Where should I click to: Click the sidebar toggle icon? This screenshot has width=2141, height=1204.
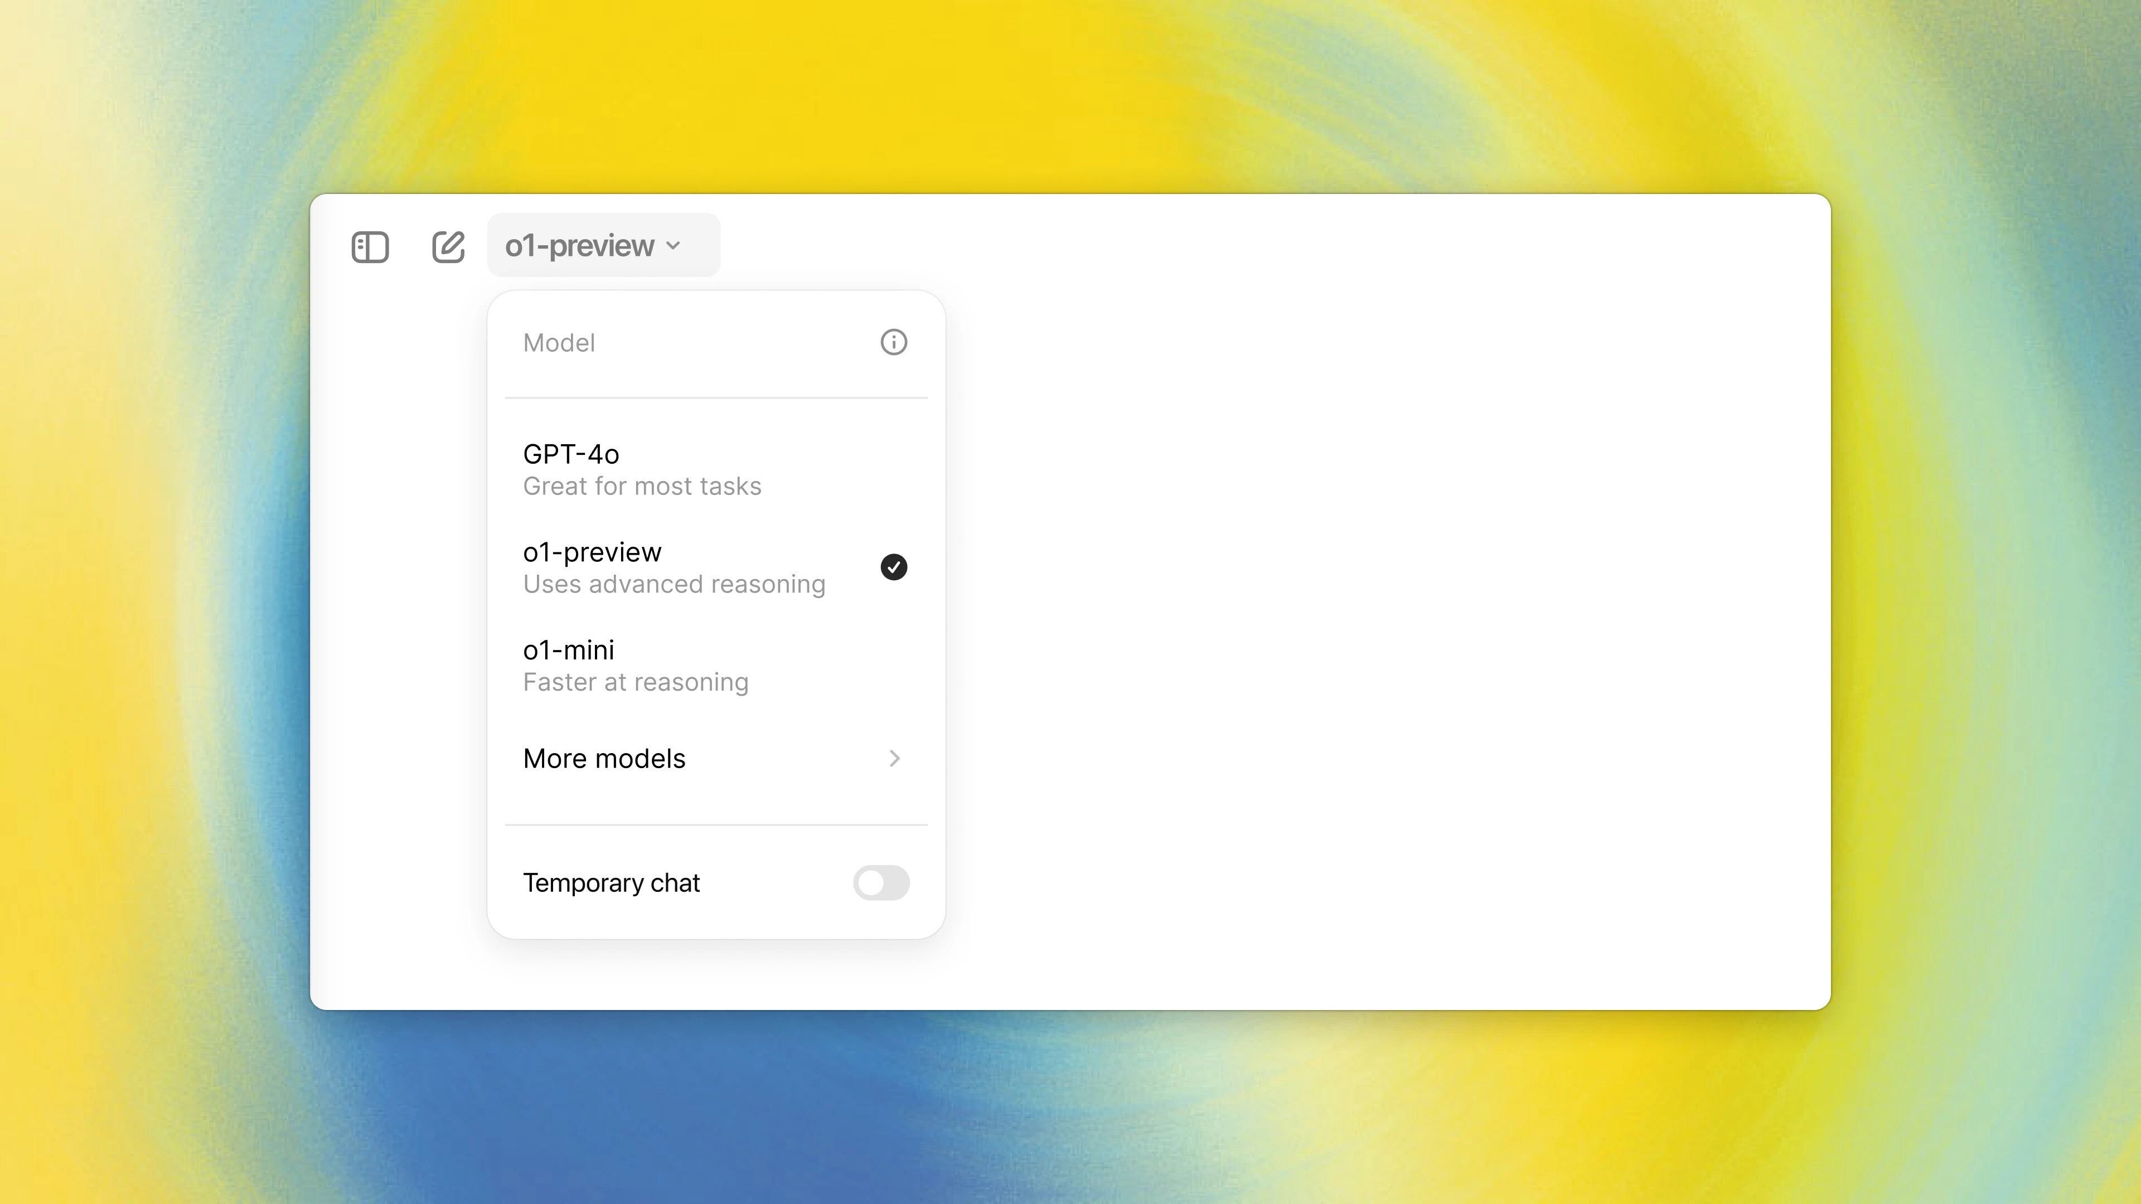pyautogui.click(x=369, y=245)
